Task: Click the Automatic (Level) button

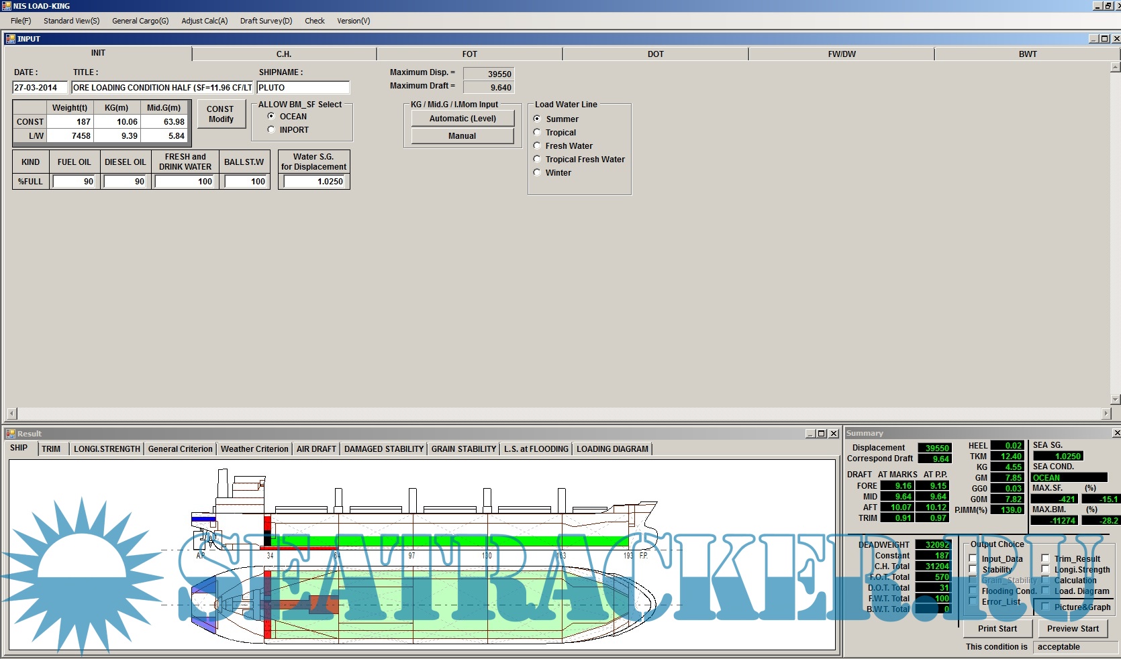Action: point(462,119)
